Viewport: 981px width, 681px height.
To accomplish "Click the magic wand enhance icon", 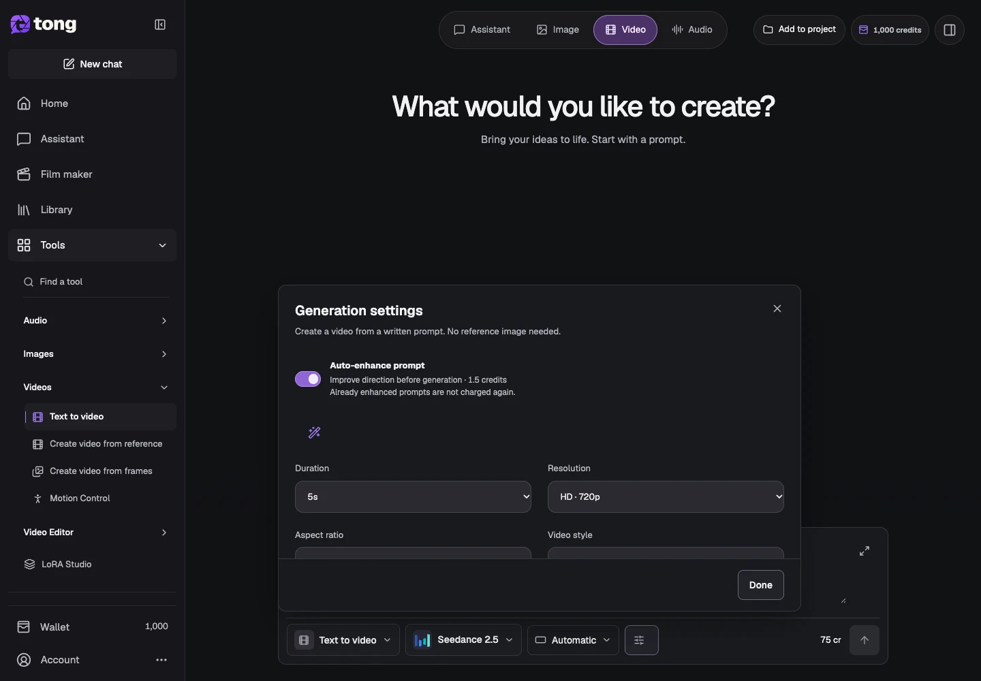I will pyautogui.click(x=314, y=432).
